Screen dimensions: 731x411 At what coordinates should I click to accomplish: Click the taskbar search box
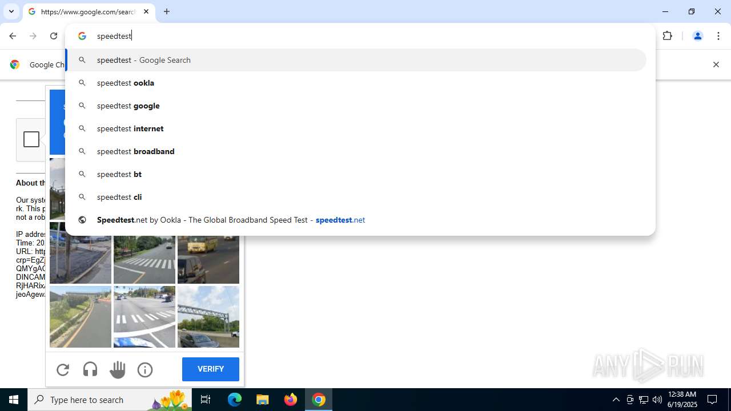tap(111, 400)
